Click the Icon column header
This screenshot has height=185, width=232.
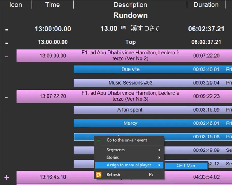[x=16, y=5]
